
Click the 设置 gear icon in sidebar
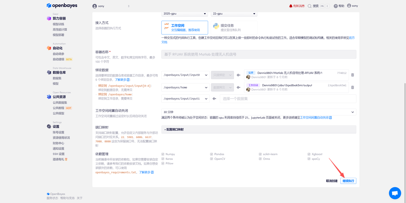[49, 126]
